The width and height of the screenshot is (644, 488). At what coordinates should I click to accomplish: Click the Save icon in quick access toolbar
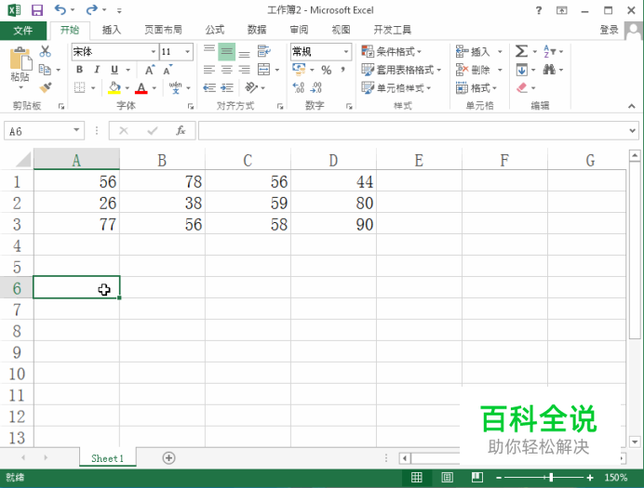37,10
